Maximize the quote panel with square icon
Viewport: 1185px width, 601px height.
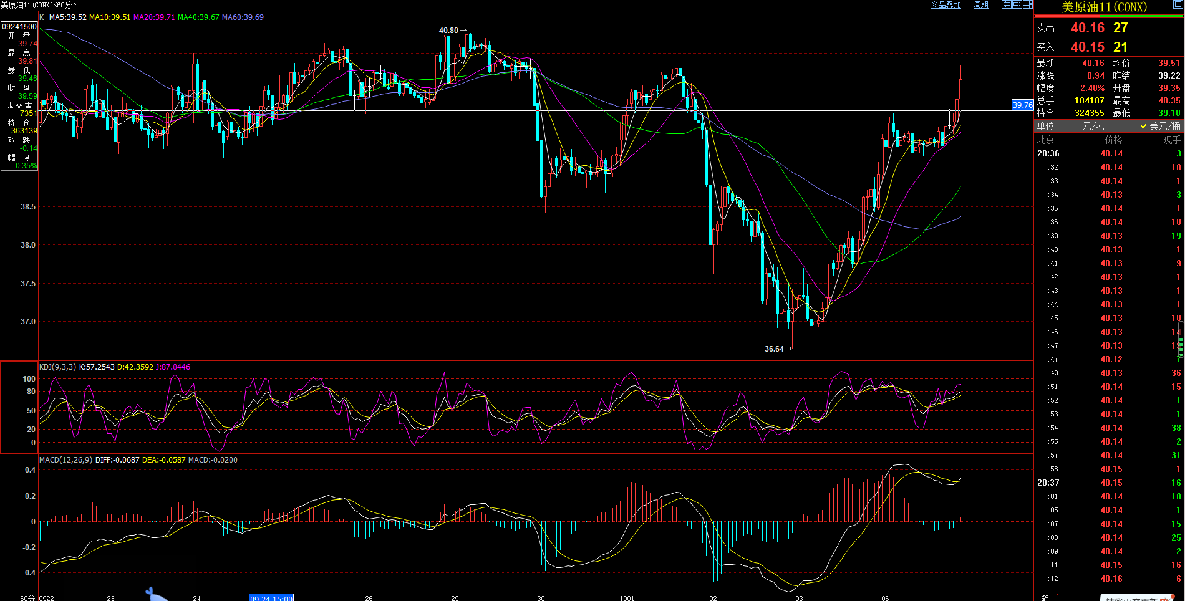pos(1178,5)
